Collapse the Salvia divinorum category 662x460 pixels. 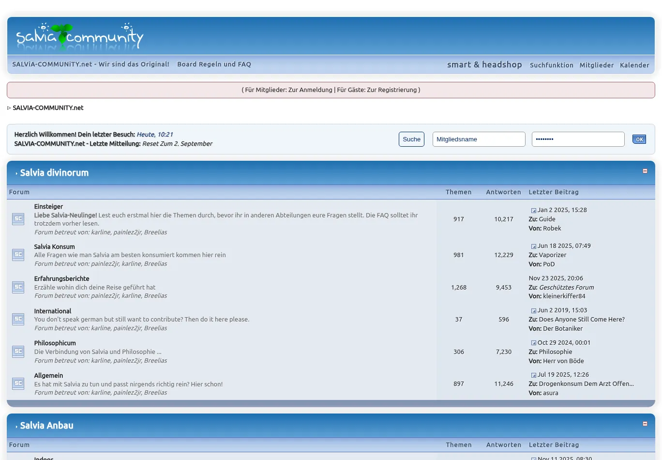tap(645, 171)
